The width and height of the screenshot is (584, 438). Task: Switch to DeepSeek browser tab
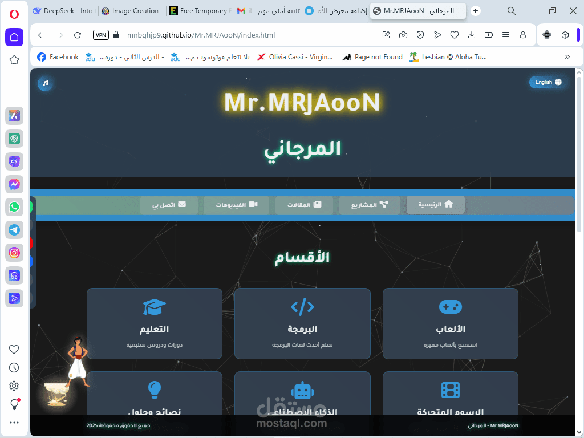pos(63,11)
